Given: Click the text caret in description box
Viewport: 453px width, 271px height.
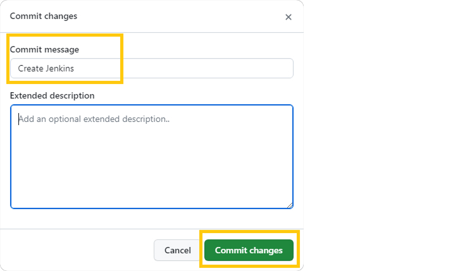Looking at the screenshot, I should tap(18, 118).
